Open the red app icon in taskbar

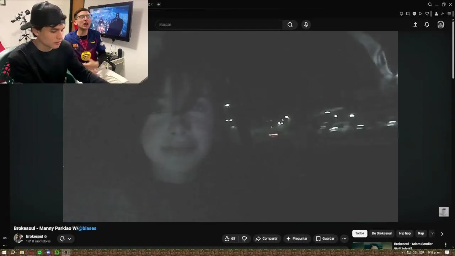[x=31, y=252]
